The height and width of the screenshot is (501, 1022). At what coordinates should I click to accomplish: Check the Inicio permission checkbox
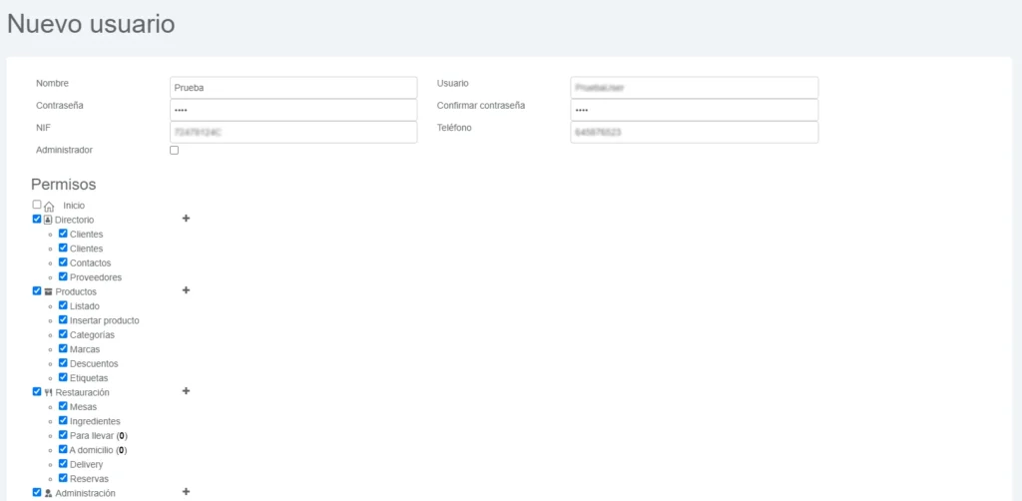[37, 205]
